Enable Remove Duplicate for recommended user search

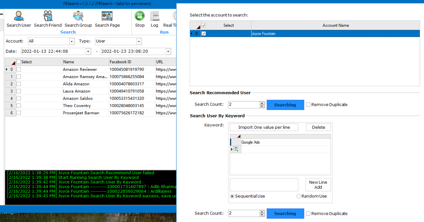308,105
